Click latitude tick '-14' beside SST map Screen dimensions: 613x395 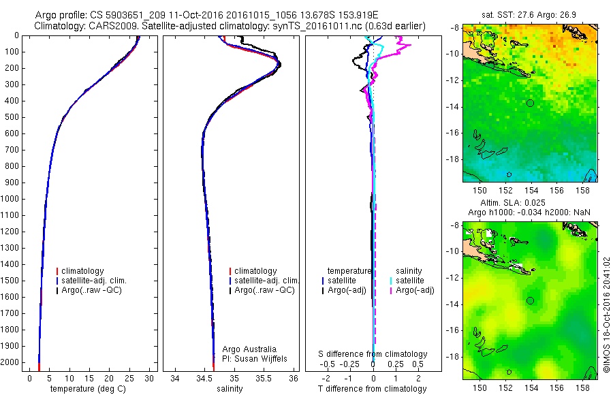tap(452, 107)
